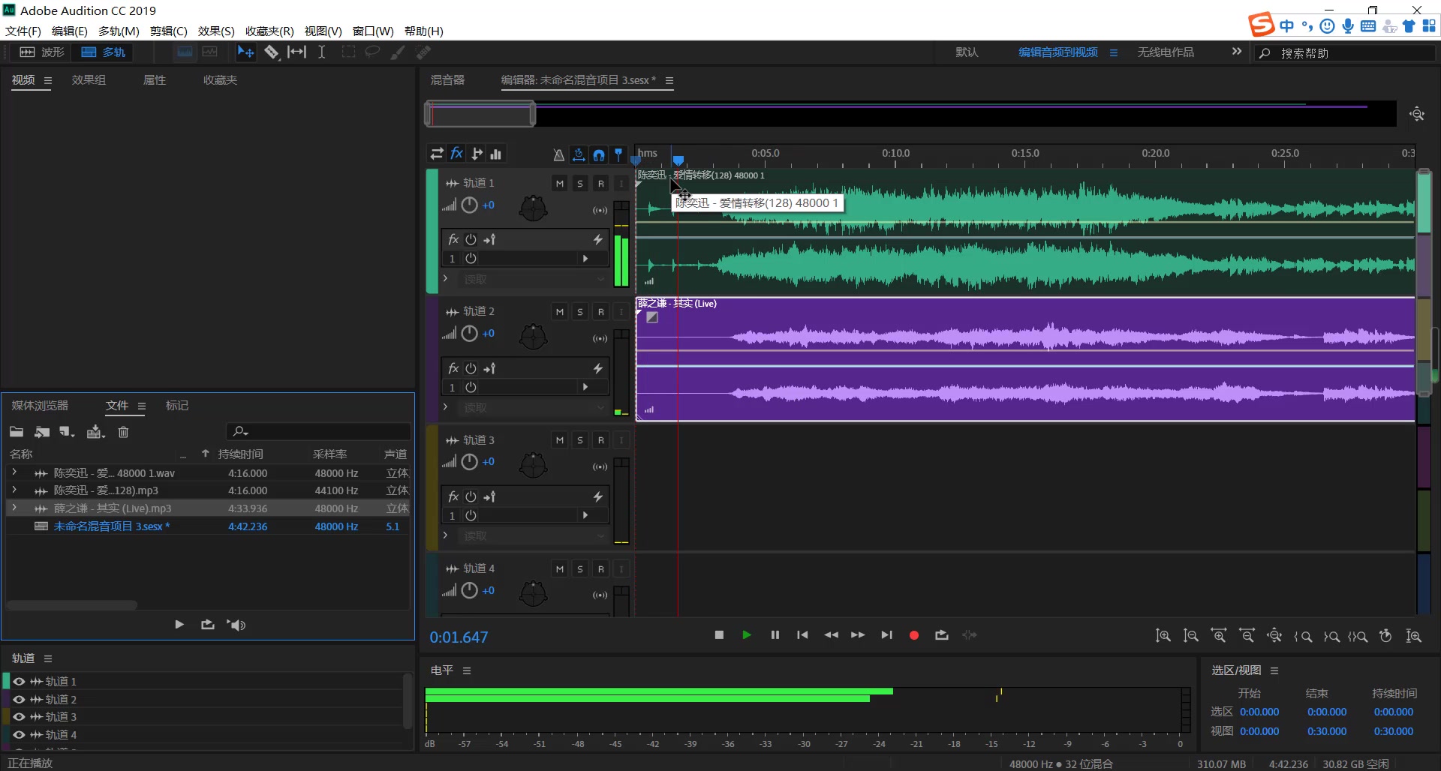Viewport: 1441px width, 771px height.
Task: Toggle the metronome in editor
Action: pyautogui.click(x=558, y=154)
